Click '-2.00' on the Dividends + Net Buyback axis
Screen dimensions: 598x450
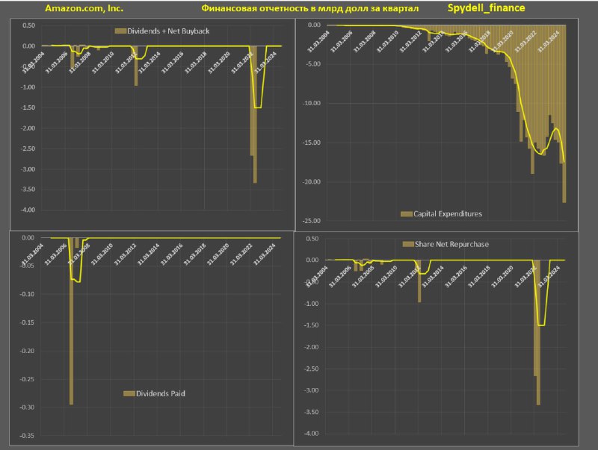(28, 128)
